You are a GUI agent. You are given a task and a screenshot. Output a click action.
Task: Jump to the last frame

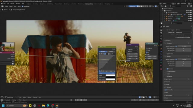pyautogui.click(x=86, y=100)
